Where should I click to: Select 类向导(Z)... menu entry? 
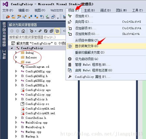click(x=106, y=22)
